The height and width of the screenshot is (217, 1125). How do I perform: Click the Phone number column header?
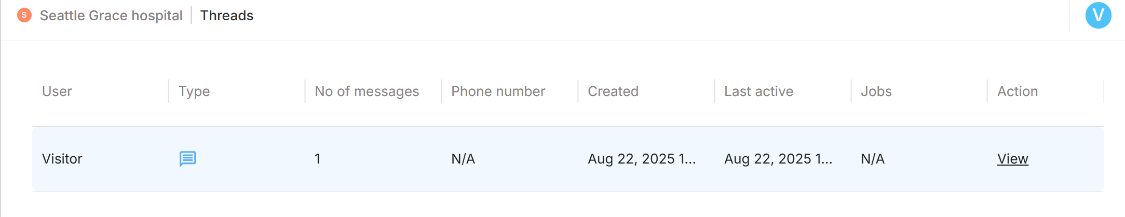tap(498, 91)
